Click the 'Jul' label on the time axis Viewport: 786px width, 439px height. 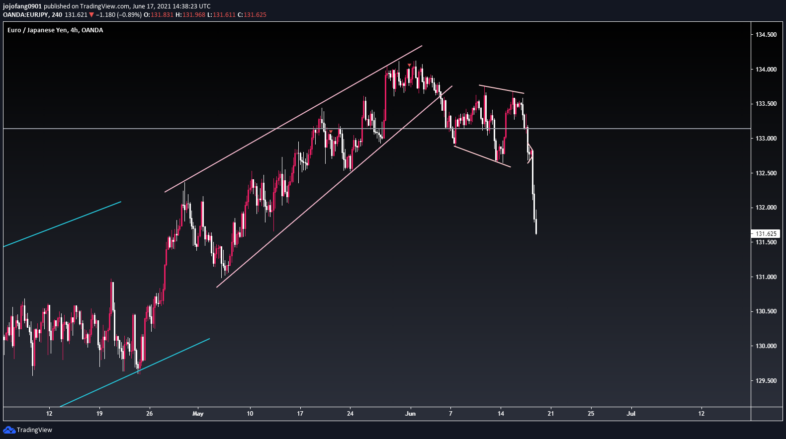coord(631,414)
